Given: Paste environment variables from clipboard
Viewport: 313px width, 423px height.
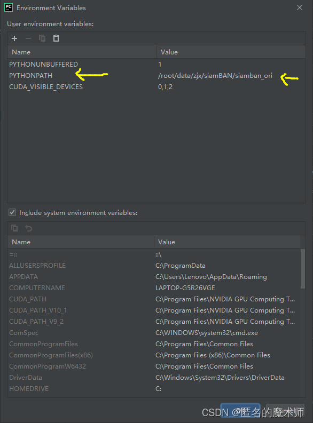Looking at the screenshot, I should click(x=56, y=38).
